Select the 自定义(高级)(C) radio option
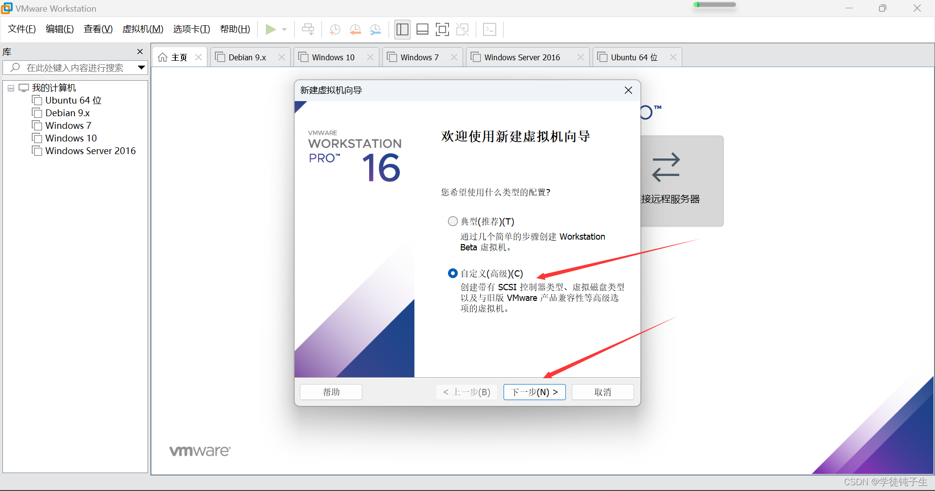Image resolution: width=935 pixels, height=491 pixels. 453,274
